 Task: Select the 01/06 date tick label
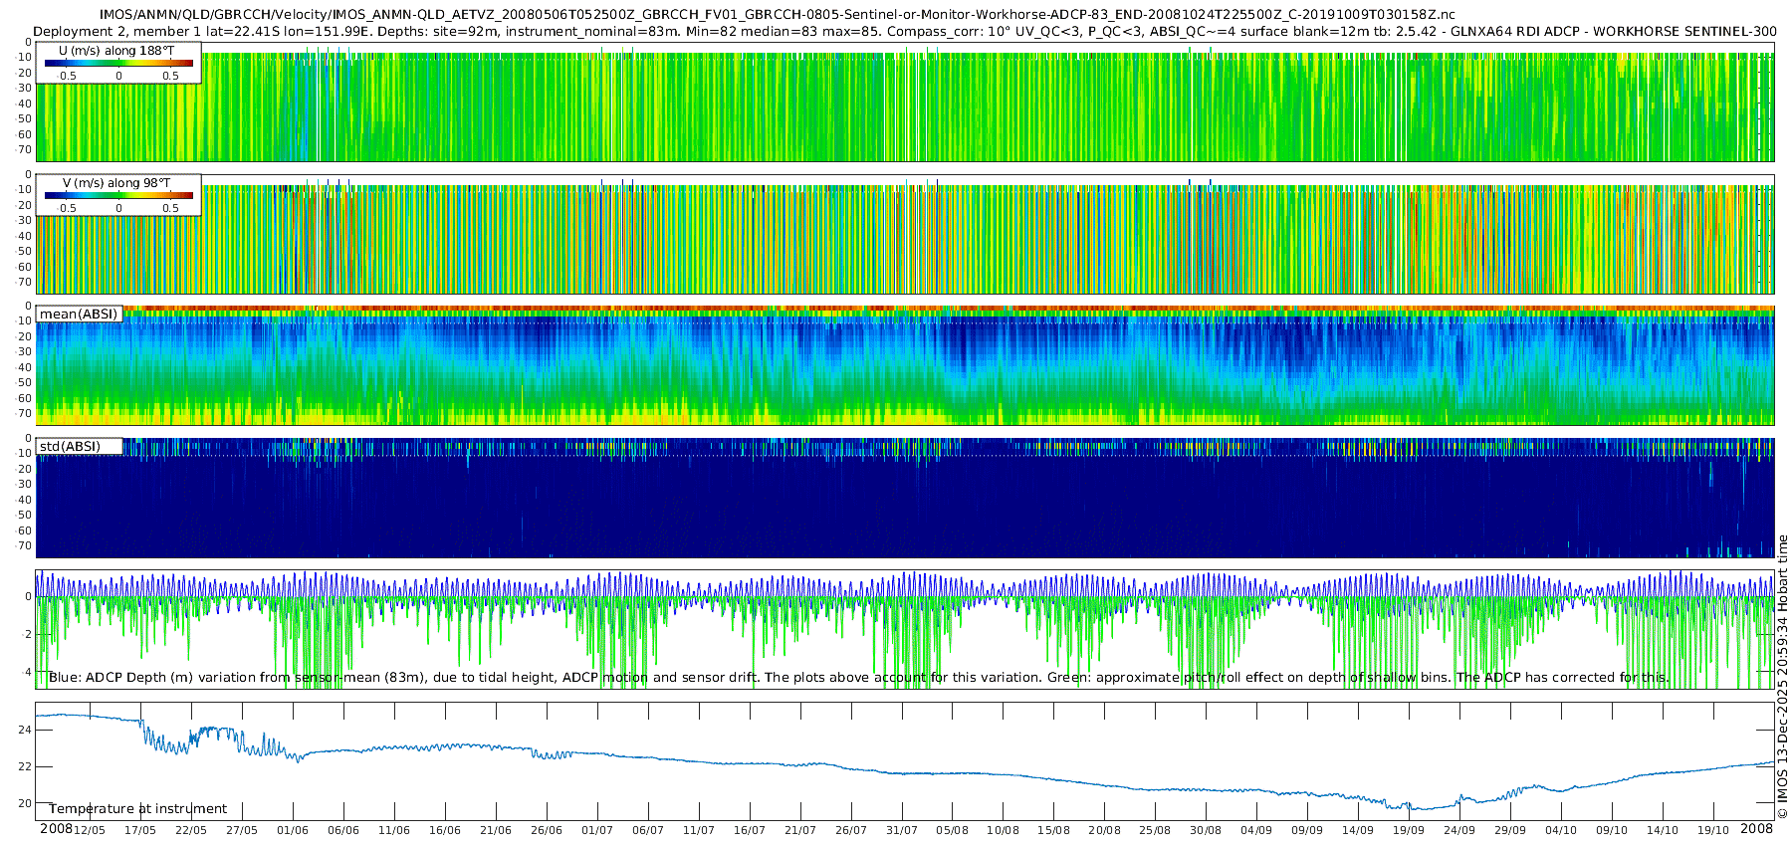[293, 831]
